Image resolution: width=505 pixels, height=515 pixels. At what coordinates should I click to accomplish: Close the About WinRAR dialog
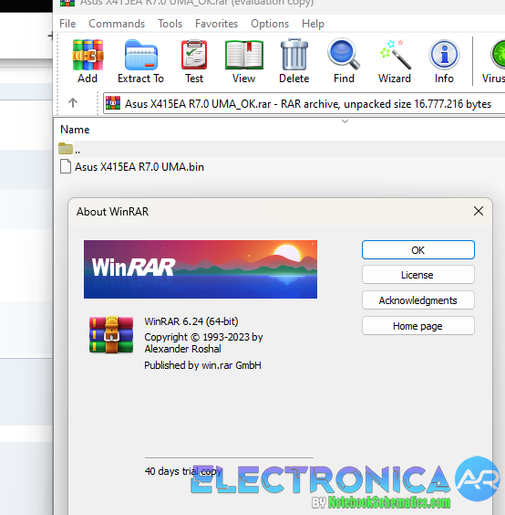(479, 211)
